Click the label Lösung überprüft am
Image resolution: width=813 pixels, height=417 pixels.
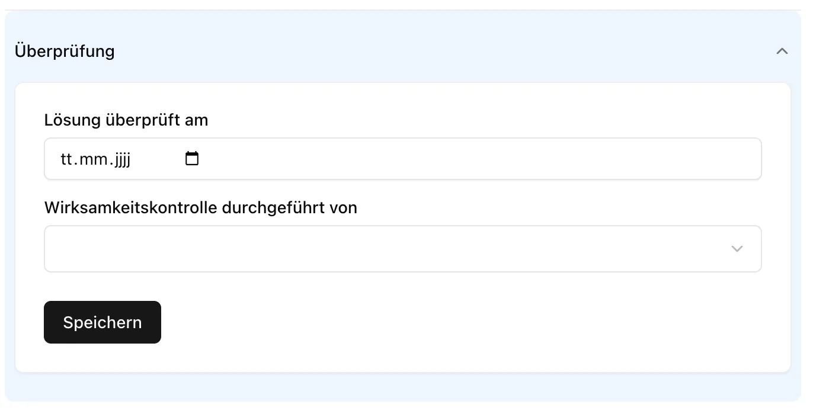click(x=126, y=120)
